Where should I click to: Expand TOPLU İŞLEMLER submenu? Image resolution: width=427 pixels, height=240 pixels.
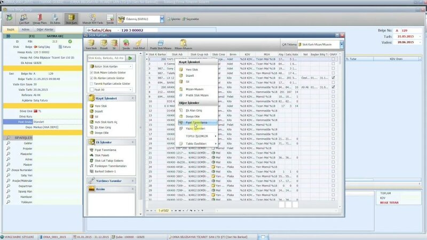[197, 136]
